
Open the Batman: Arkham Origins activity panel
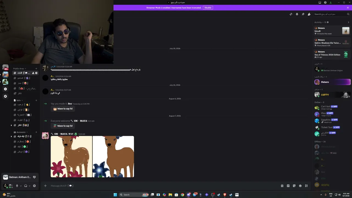[x=20, y=177]
